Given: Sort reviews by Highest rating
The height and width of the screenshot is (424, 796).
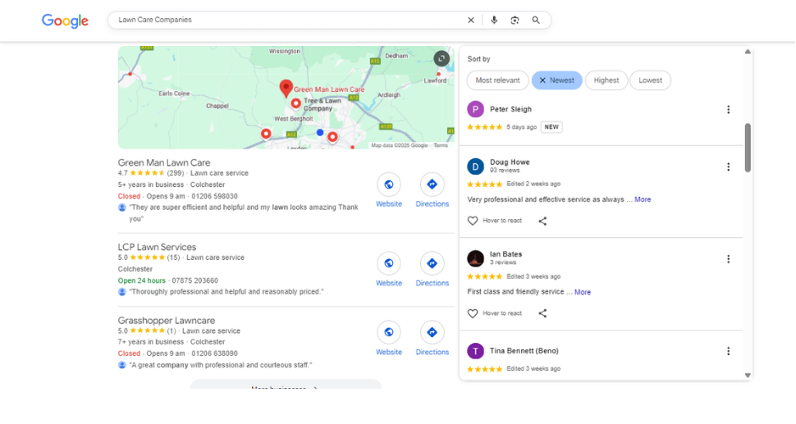Looking at the screenshot, I should click(x=606, y=80).
